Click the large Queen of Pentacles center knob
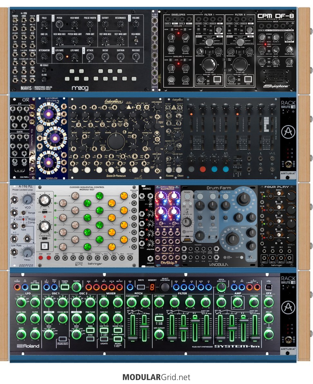This screenshot has height=384, width=313. [116, 141]
